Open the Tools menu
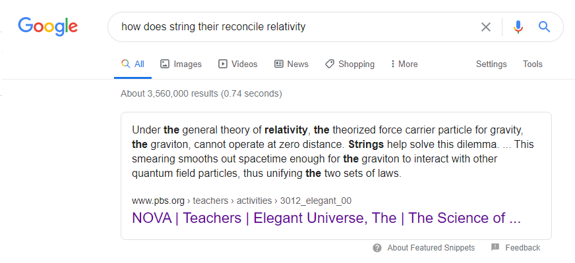The image size is (575, 263). pos(532,64)
